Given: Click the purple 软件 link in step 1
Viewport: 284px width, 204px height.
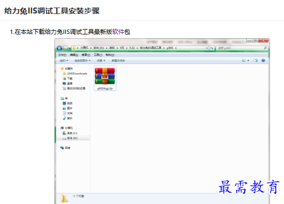Looking at the screenshot, I should click(118, 32).
